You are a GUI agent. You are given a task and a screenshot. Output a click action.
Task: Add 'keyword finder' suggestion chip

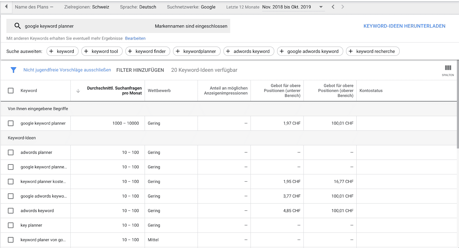[147, 51]
